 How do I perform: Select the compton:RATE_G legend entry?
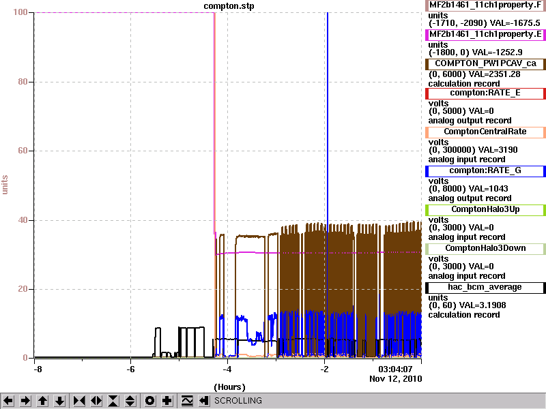point(485,171)
